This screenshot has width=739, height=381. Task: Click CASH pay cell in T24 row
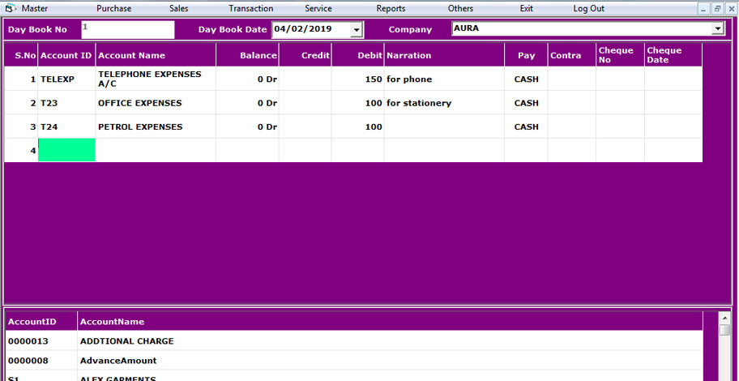coord(526,126)
